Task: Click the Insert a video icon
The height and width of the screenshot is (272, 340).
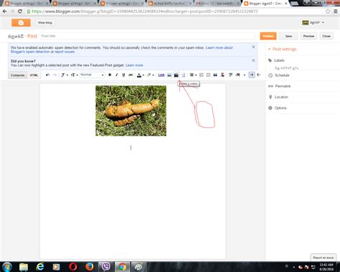Action: click(176, 75)
